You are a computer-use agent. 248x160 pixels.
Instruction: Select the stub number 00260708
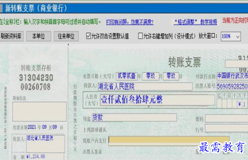(x=35, y=87)
